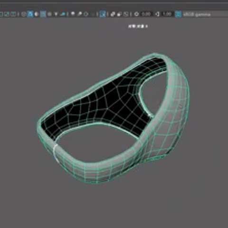Click the X-Ray display icon
Screen dimensions: 228x228
[x=113, y=14]
